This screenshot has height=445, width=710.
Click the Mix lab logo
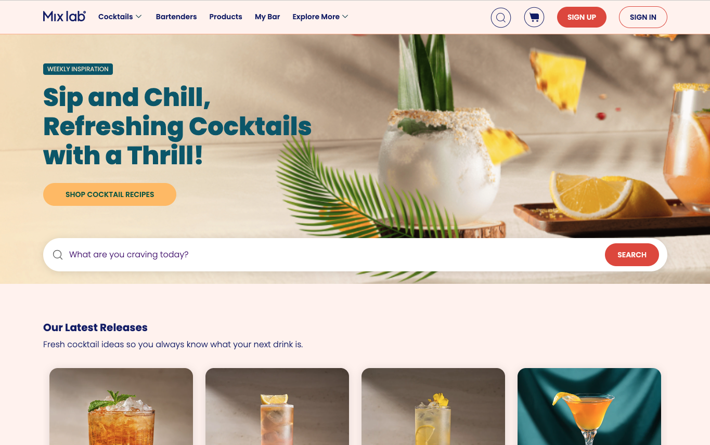pos(64,17)
